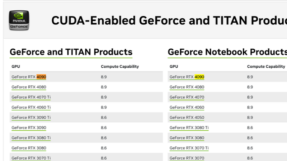287x161 pixels.
Task: Click Compute Capability header in notebook table
Action: pos(266,67)
